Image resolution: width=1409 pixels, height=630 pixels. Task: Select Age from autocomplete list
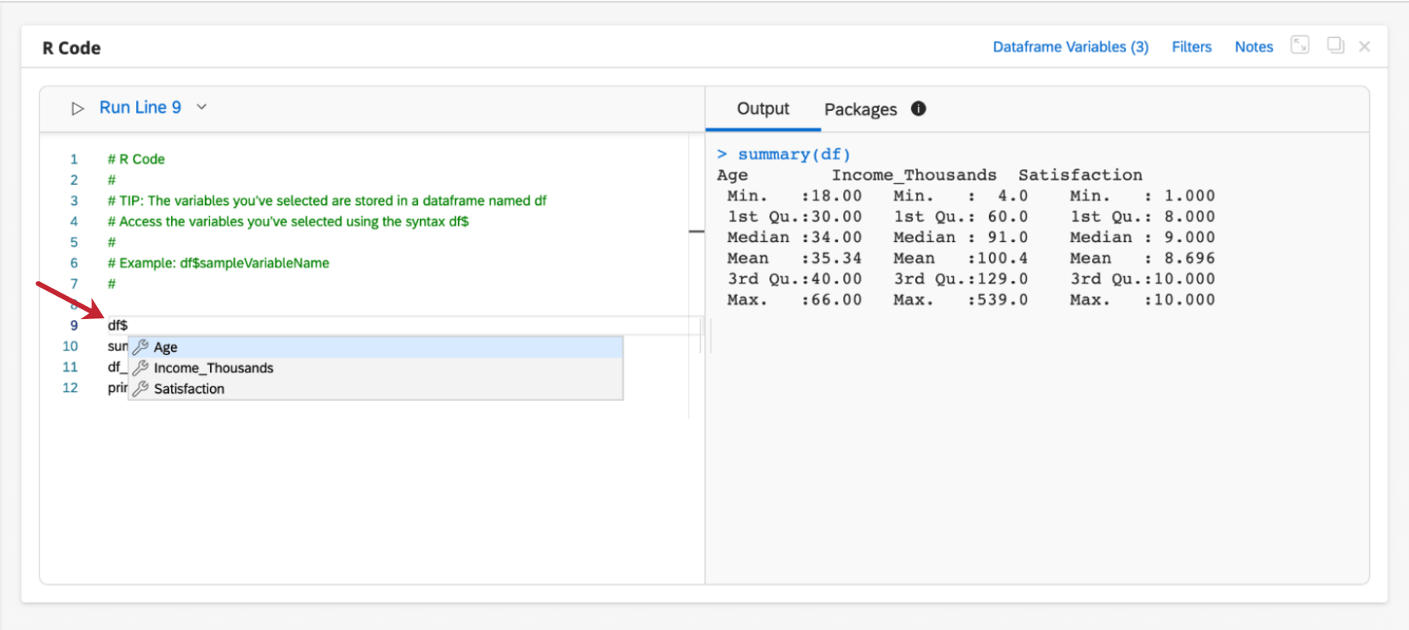(166, 347)
